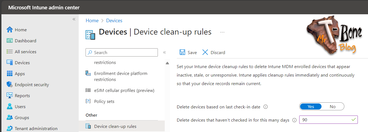
Task: Click info icon beside this many days
Action: [294, 120]
